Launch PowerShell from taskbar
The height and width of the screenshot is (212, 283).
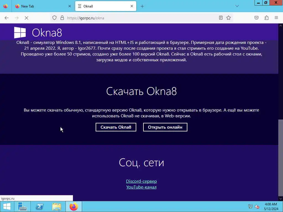(39, 206)
